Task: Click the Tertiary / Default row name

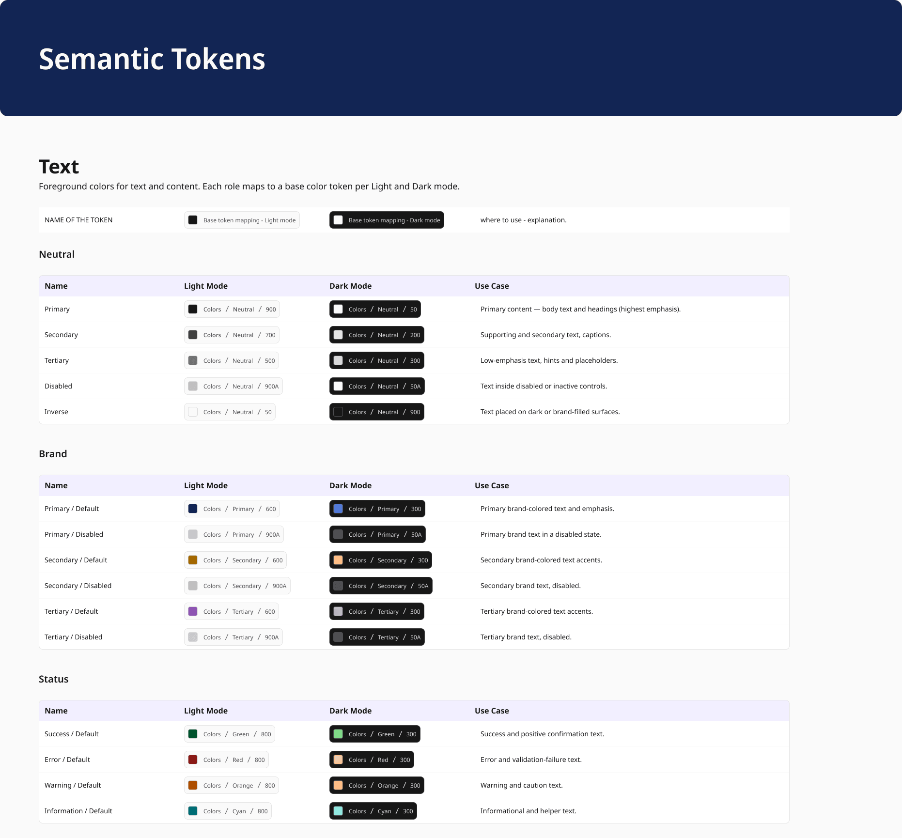Action: [x=71, y=611]
